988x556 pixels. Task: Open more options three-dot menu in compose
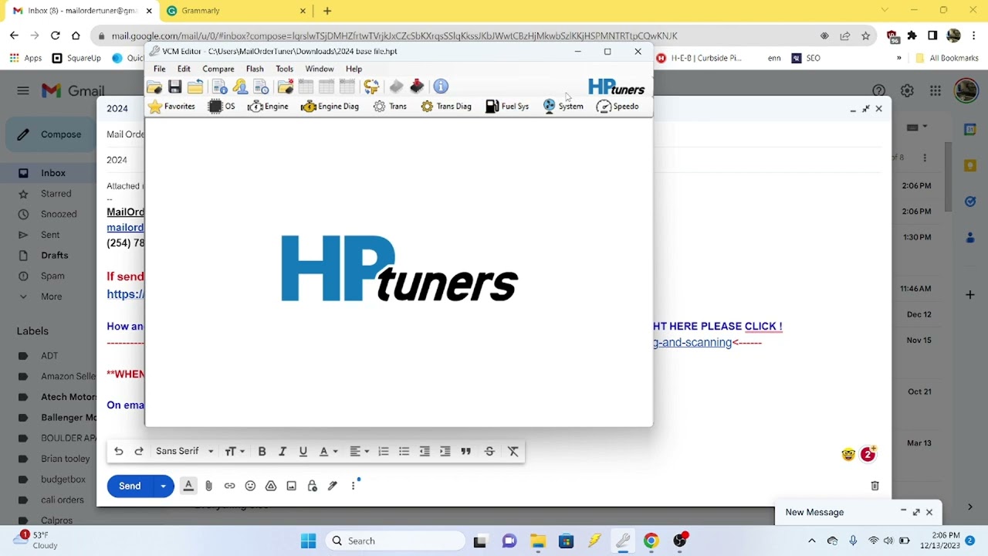354,486
